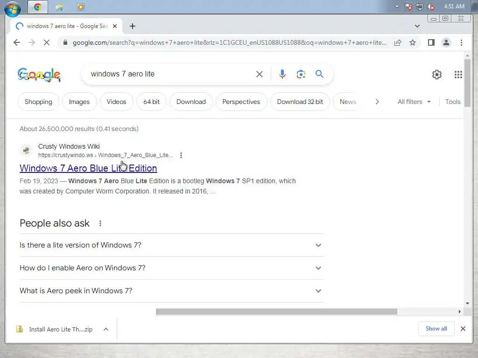View site security lock info

pos(65,42)
